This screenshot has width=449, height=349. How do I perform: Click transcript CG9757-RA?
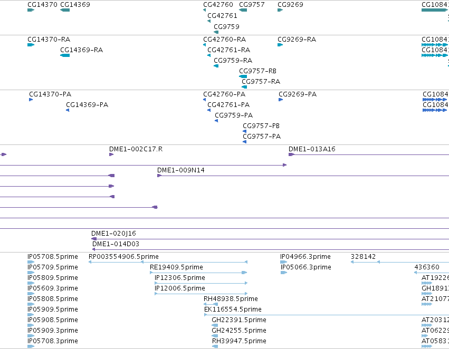coord(244,87)
